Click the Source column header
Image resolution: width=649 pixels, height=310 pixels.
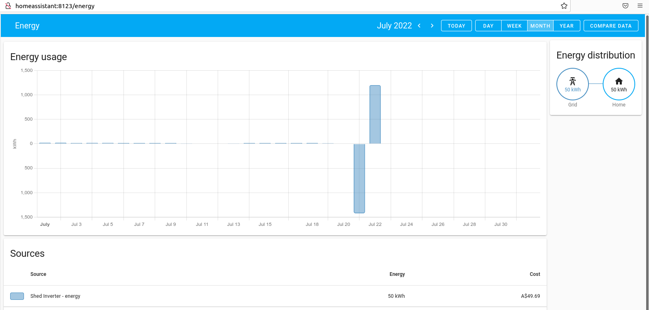[38, 274]
